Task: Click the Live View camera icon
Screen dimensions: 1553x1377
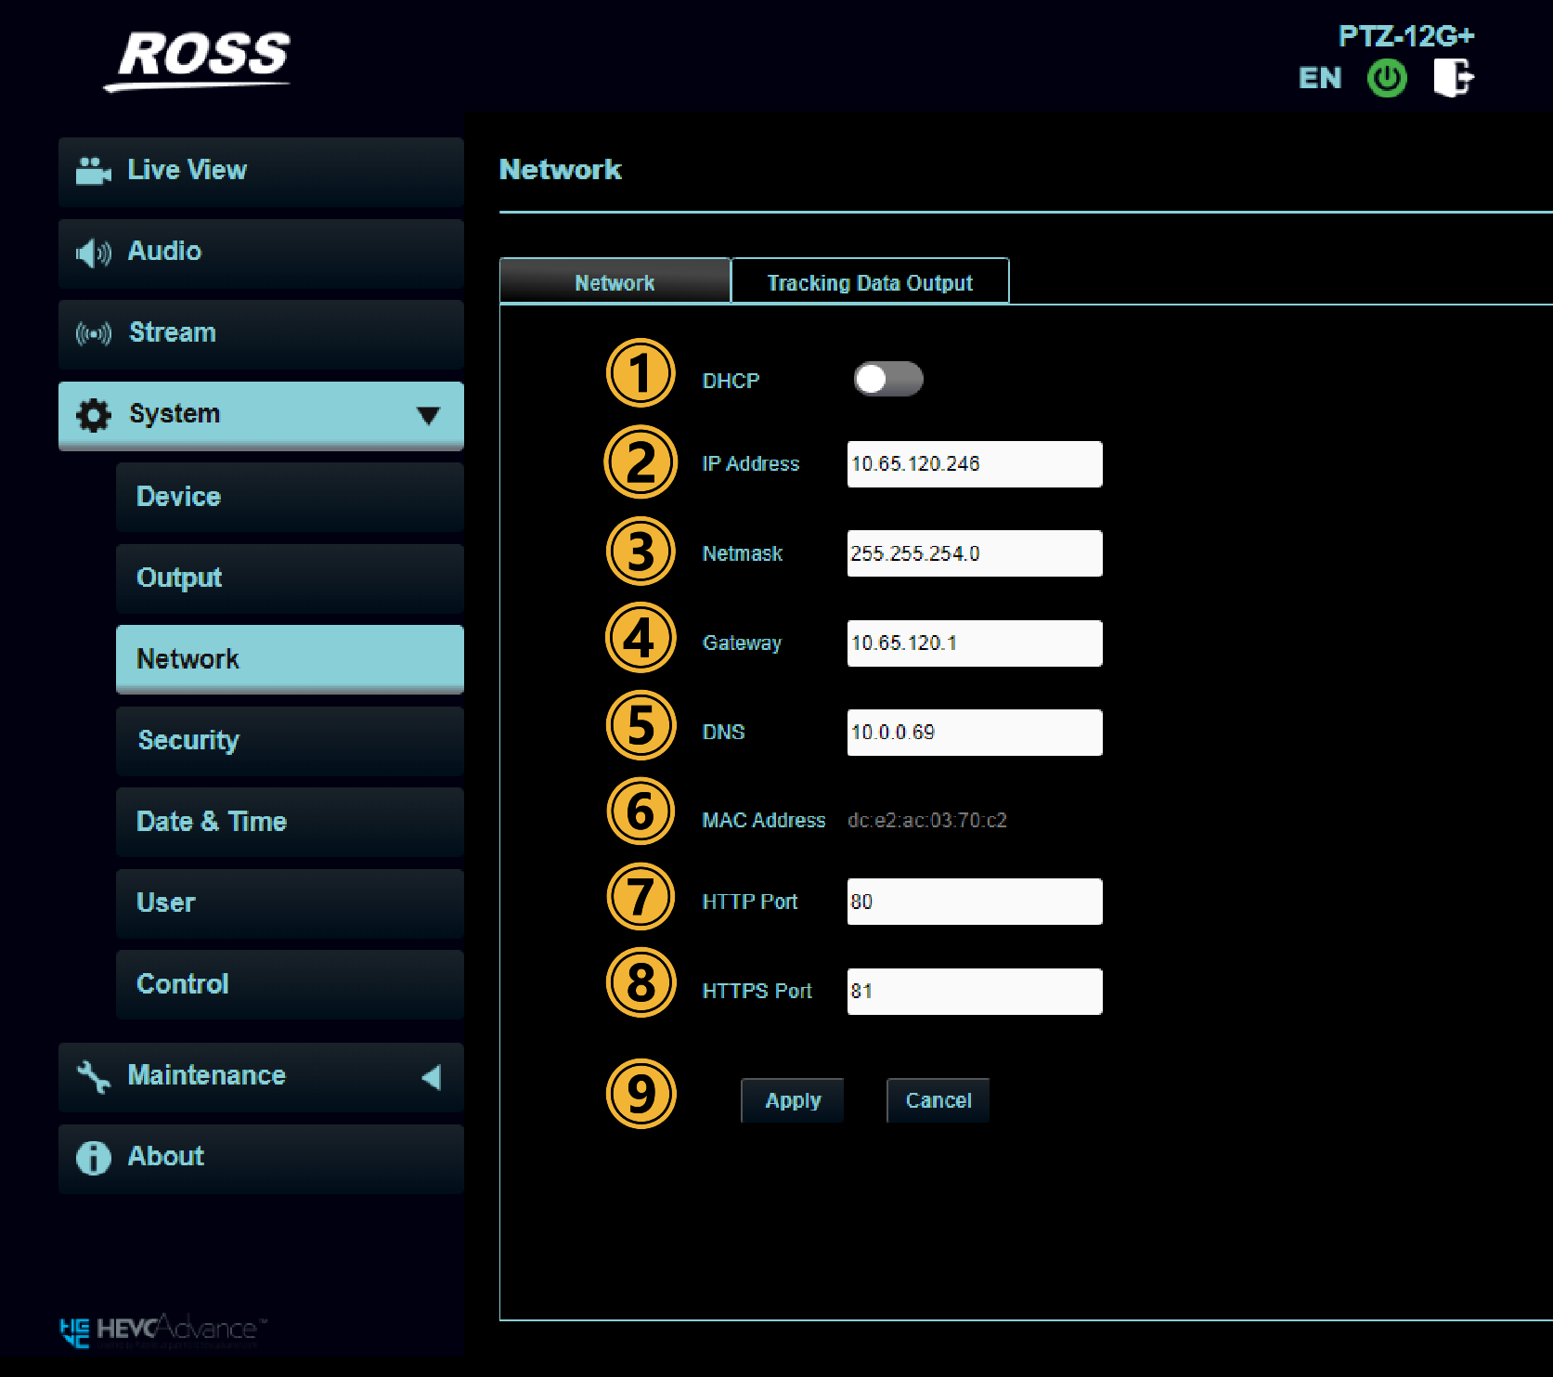Action: tap(93, 171)
